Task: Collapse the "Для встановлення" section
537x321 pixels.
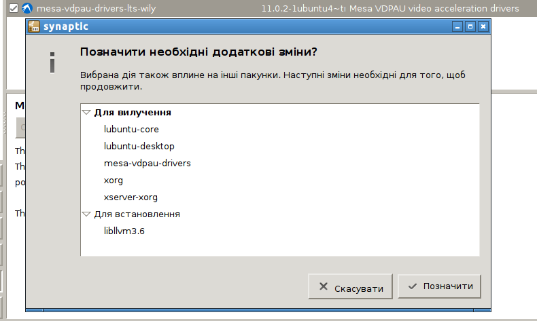Action: pyautogui.click(x=86, y=214)
